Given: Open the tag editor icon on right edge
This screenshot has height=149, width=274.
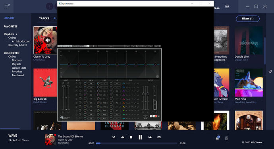Looking at the screenshot, I should coord(270,72).
